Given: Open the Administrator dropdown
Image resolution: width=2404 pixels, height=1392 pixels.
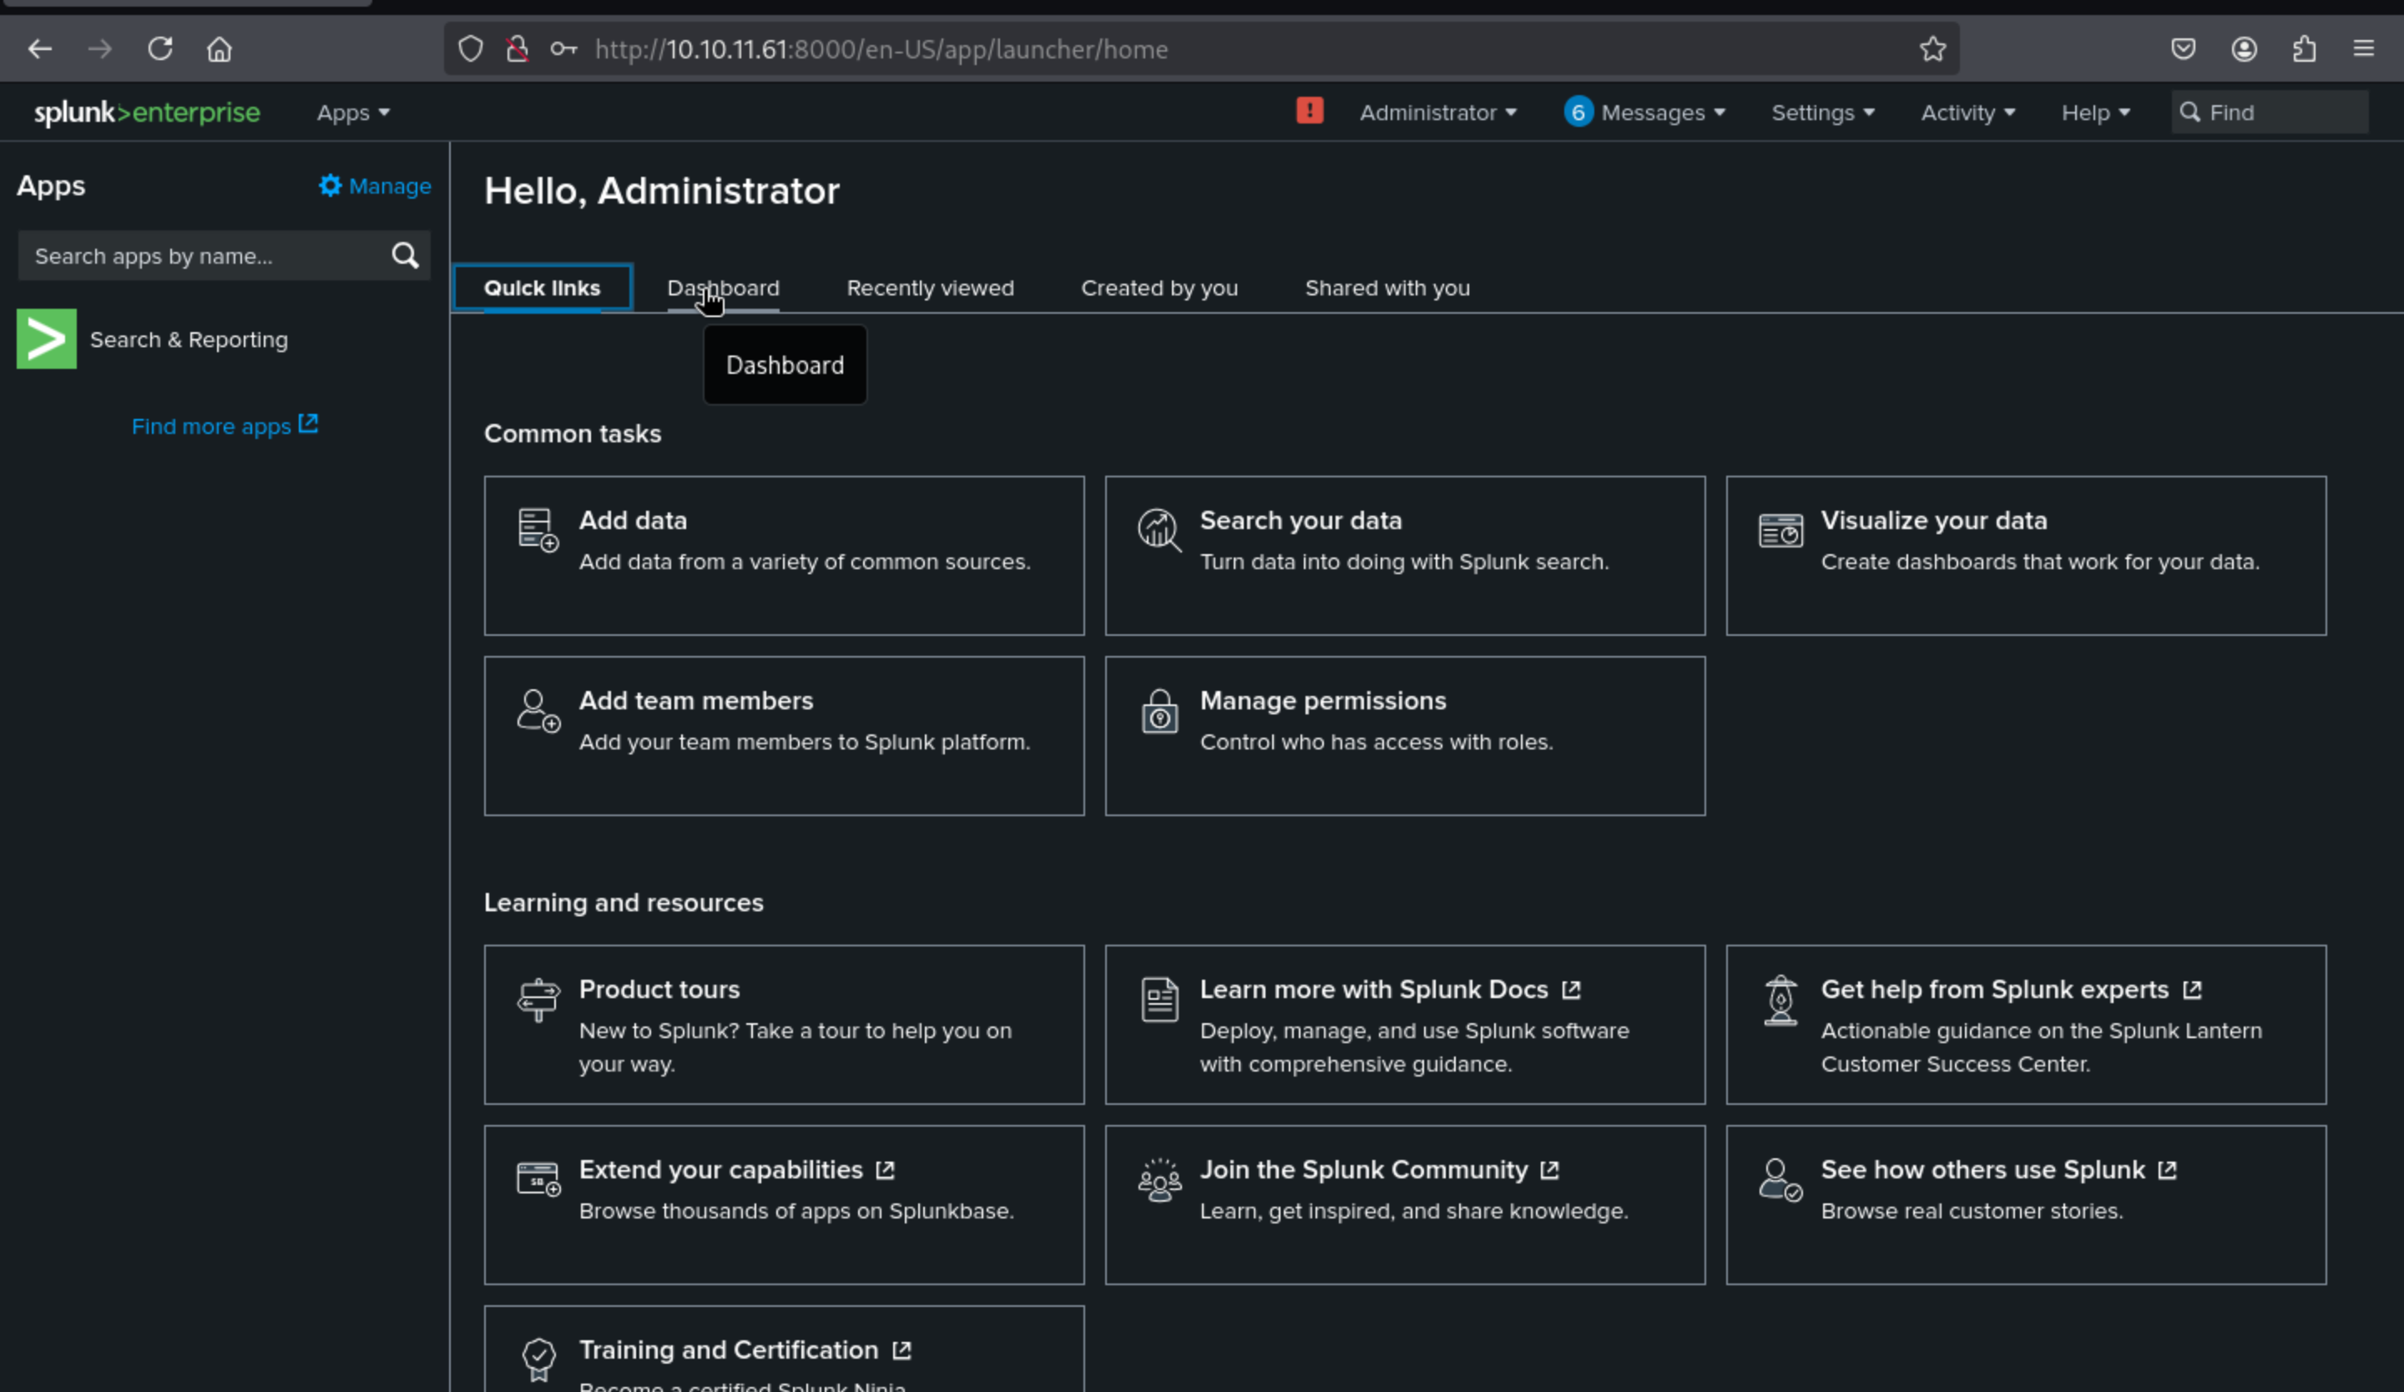Looking at the screenshot, I should coord(1437,113).
